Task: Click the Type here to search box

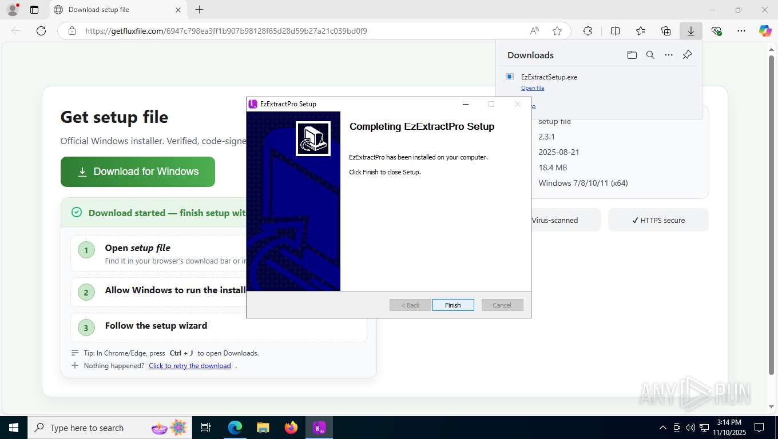Action: (110, 428)
